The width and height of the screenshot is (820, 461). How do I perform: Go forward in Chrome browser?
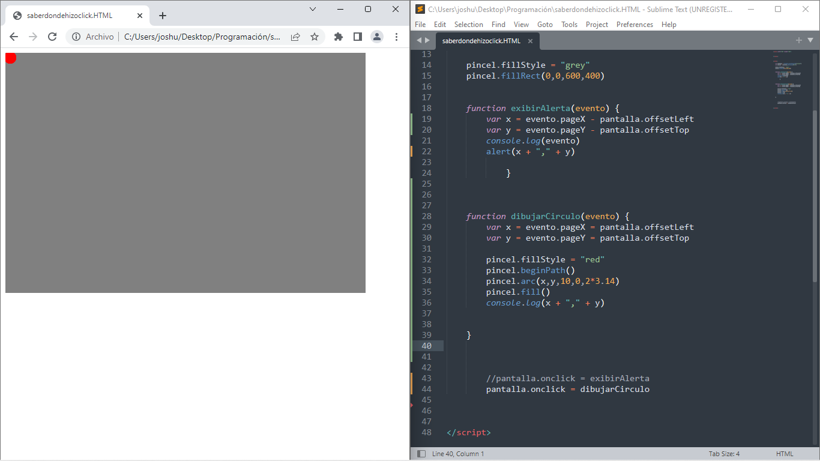33,37
